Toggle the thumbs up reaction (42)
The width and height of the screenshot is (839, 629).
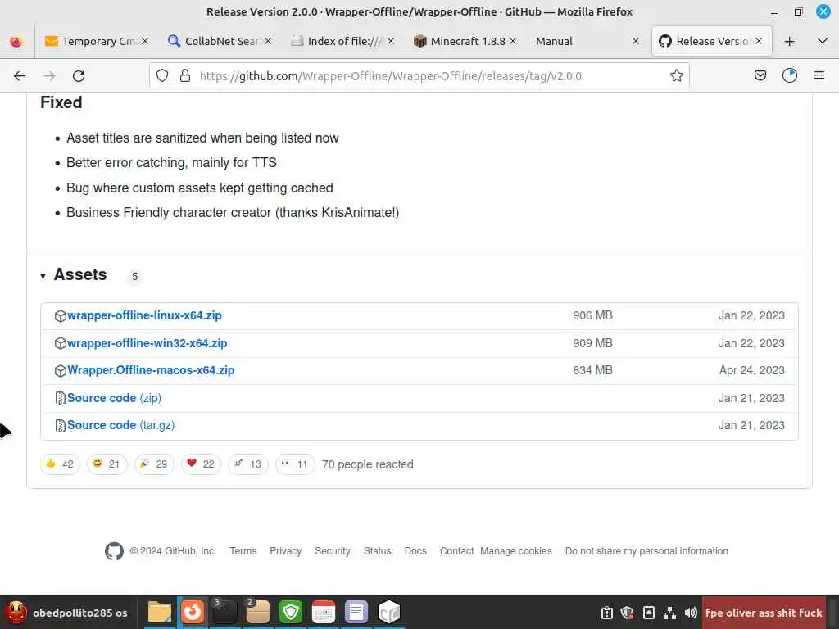[60, 464]
